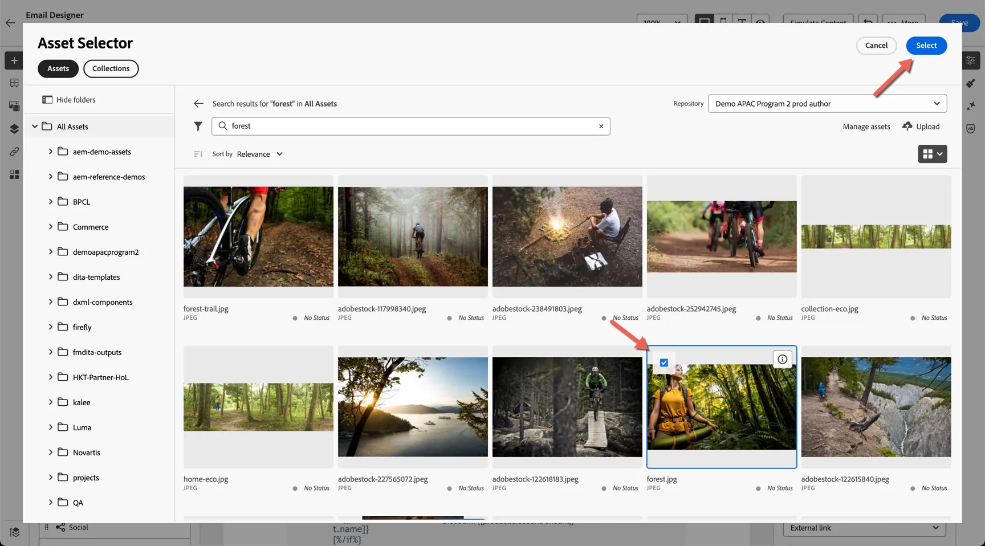Open the QA folder
Image resolution: width=985 pixels, height=546 pixels.
78,503
